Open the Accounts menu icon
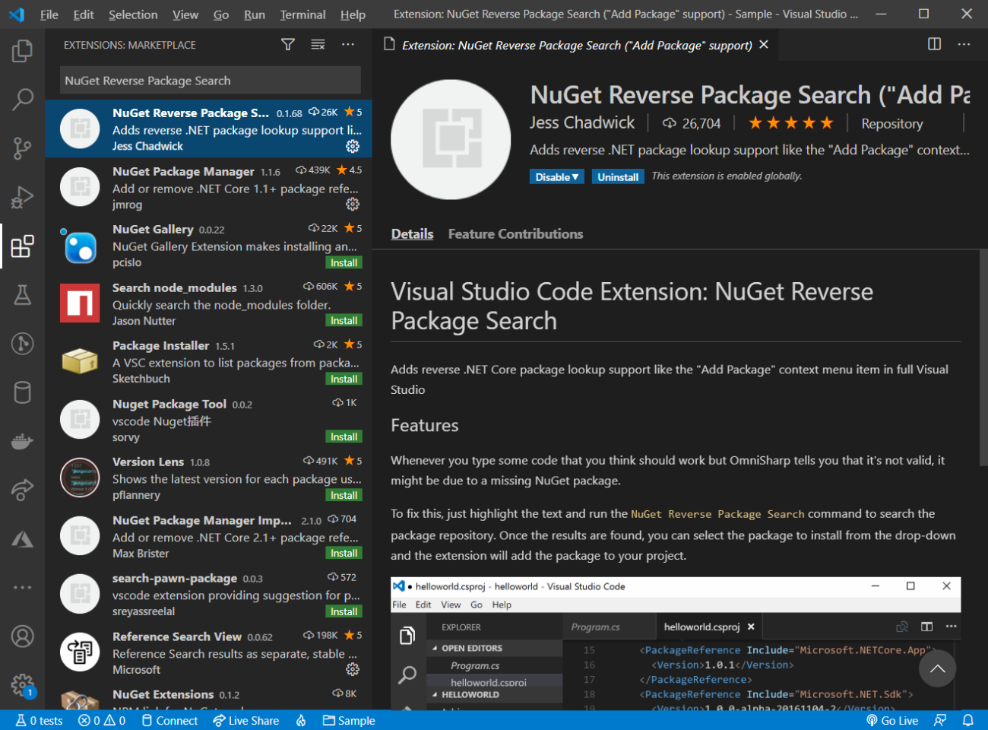Viewport: 988px width, 730px height. coord(22,636)
